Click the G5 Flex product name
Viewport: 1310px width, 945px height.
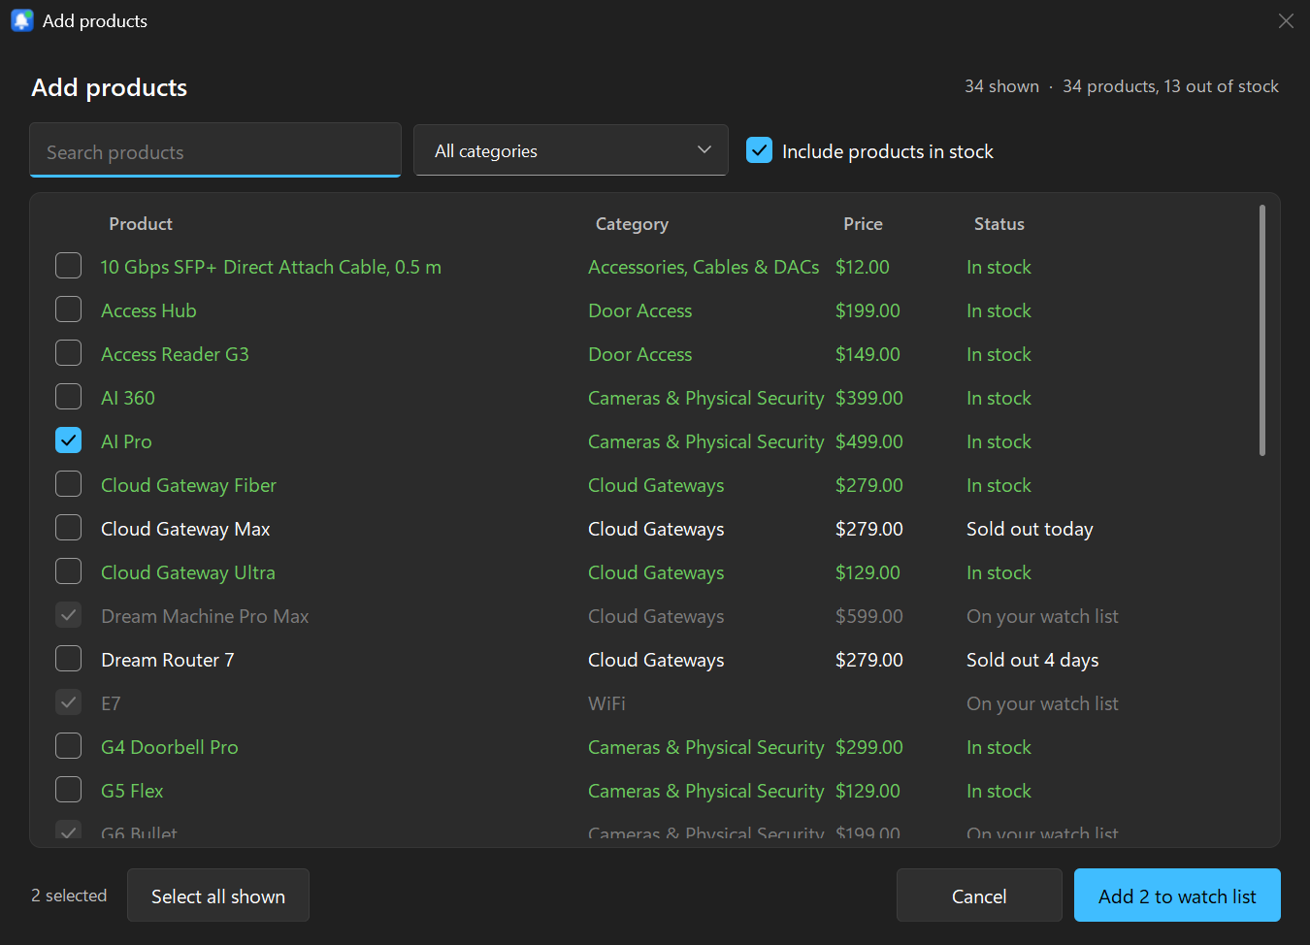tap(132, 791)
